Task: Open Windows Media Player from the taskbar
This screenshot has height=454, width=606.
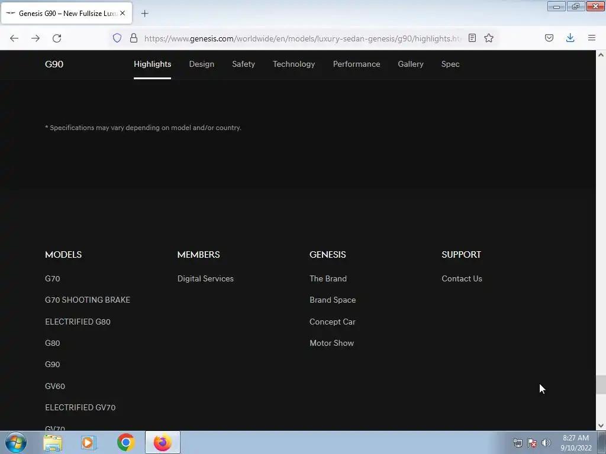Action: tap(89, 442)
